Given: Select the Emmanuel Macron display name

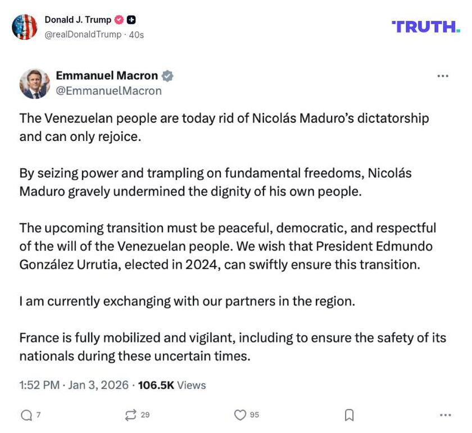Looking at the screenshot, I should 107,74.
